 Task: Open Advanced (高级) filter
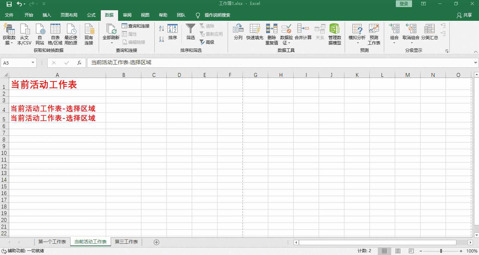(207, 42)
